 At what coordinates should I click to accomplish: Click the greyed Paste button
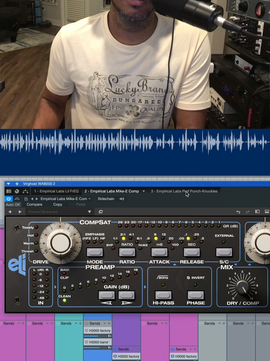[x=81, y=205]
